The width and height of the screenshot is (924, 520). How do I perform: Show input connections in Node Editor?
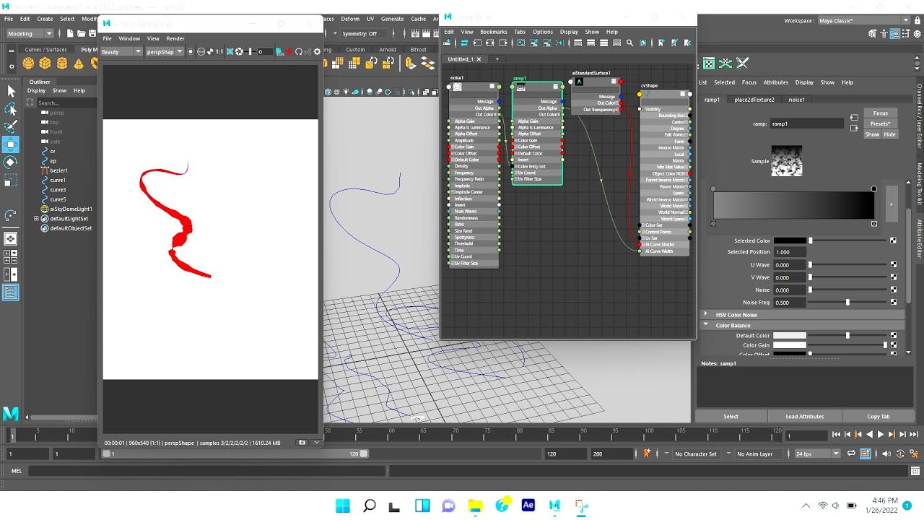tap(477, 43)
